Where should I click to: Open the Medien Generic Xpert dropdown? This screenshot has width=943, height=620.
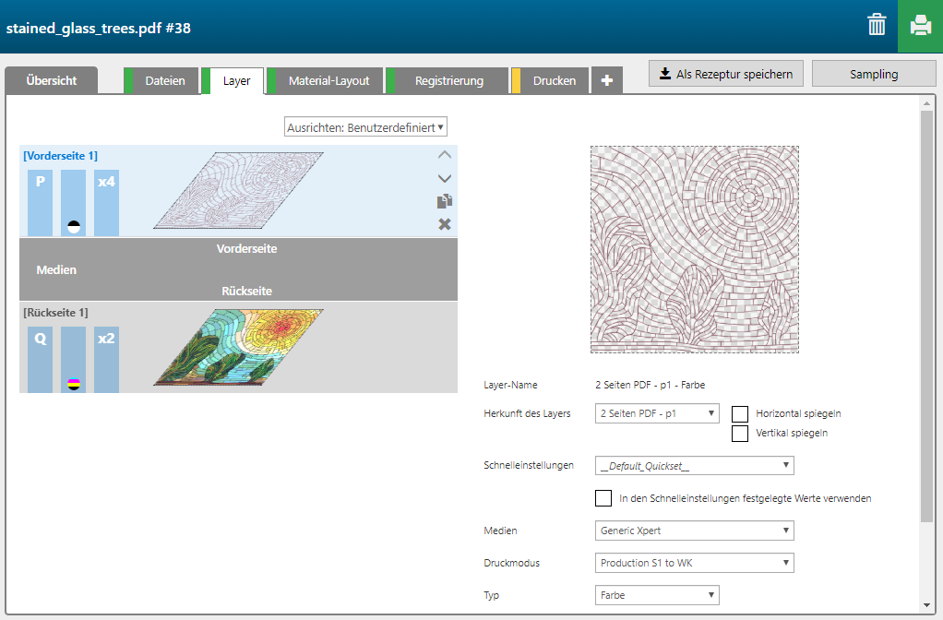(694, 531)
